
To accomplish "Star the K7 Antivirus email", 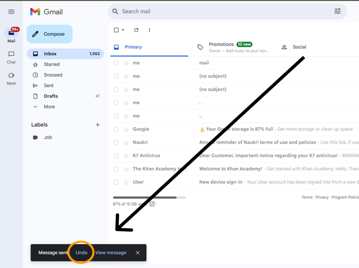I will click(x=126, y=156).
